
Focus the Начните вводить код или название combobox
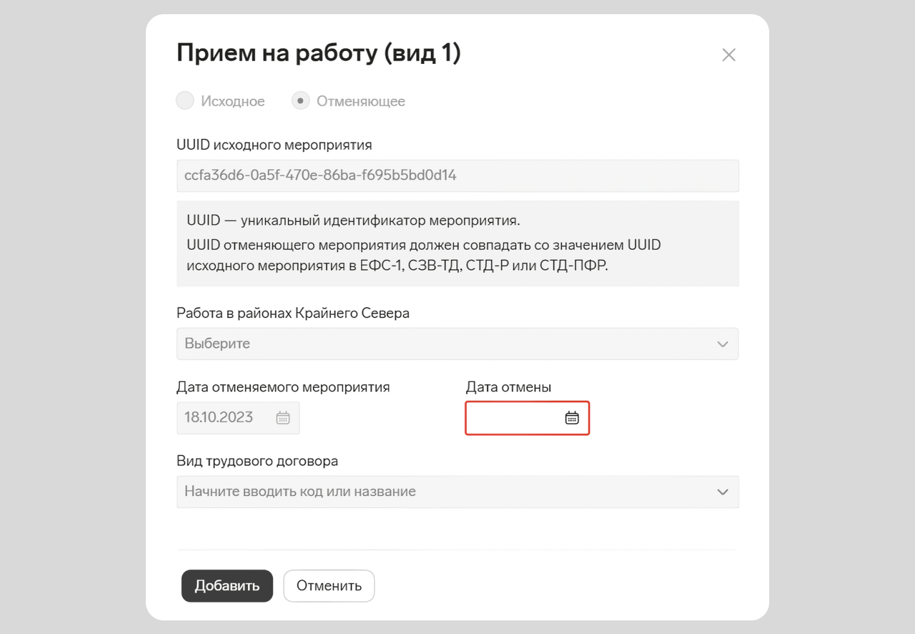tap(457, 492)
